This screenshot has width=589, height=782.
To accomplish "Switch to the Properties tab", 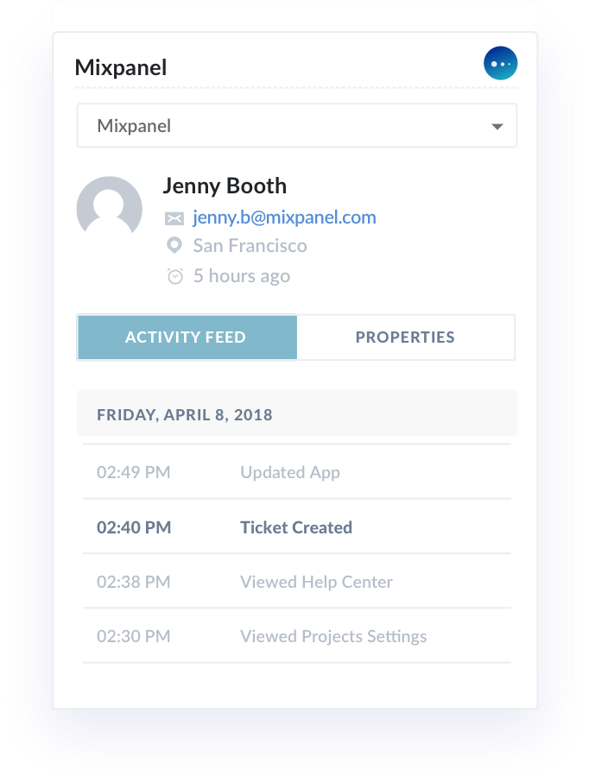I will pos(405,337).
